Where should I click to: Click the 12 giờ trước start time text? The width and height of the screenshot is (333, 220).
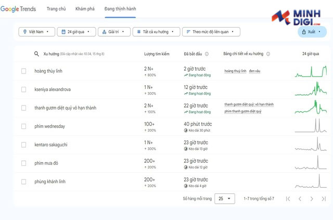click(x=196, y=87)
